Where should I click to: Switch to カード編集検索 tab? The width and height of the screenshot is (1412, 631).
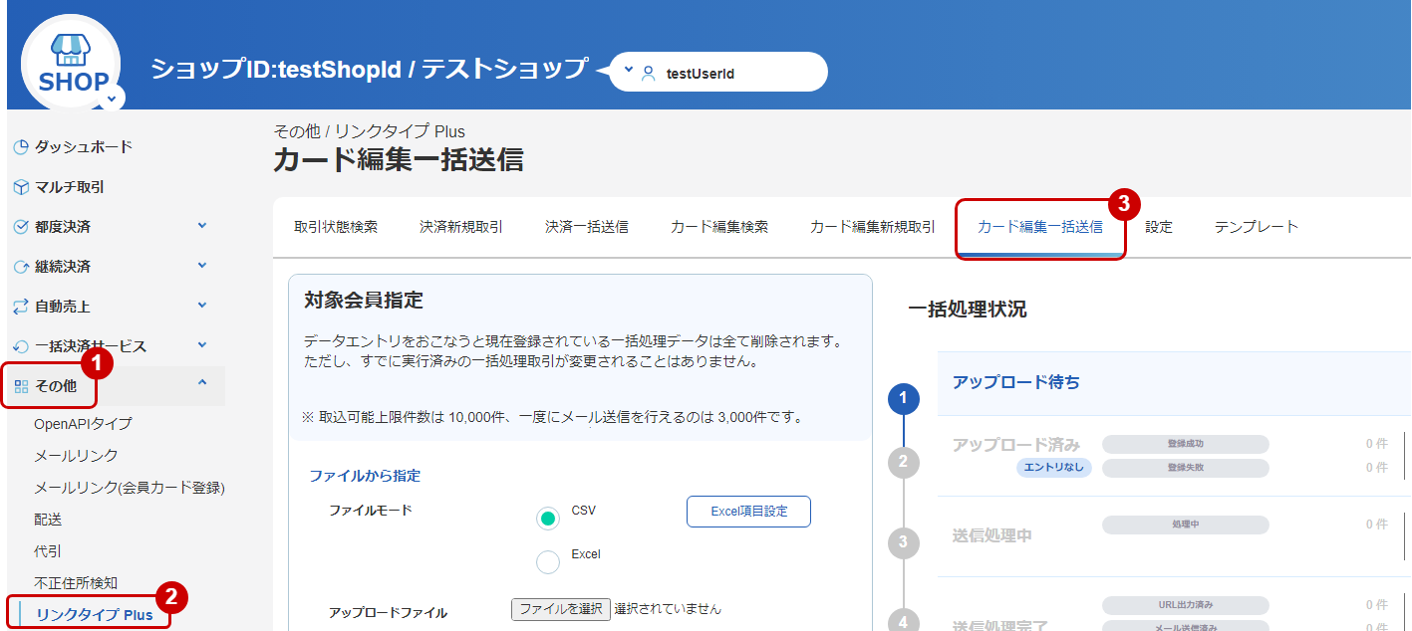click(719, 227)
